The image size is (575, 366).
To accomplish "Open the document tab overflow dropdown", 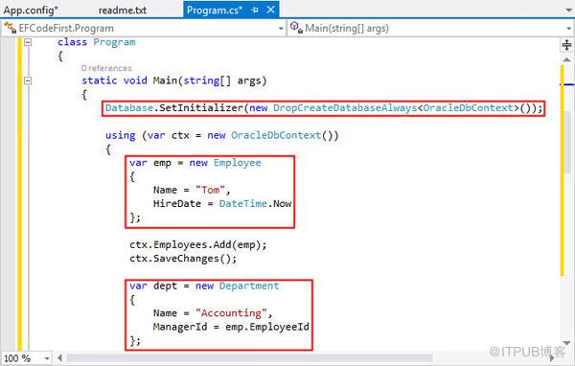I will [x=568, y=11].
